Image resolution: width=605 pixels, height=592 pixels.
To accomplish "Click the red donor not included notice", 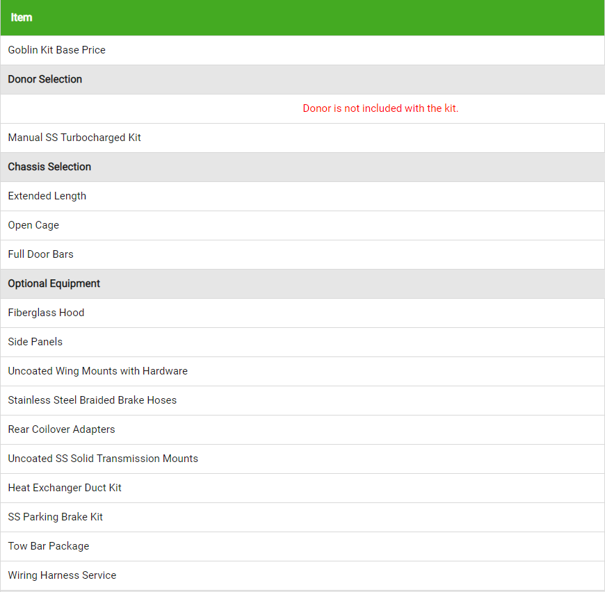I will (380, 108).
